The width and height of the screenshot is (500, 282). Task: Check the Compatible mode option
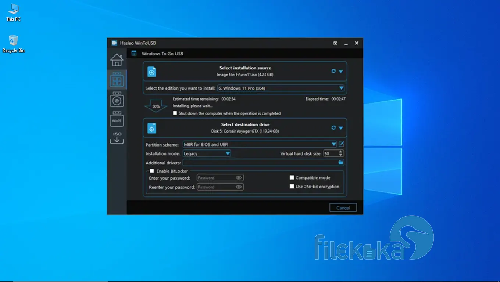point(292,178)
